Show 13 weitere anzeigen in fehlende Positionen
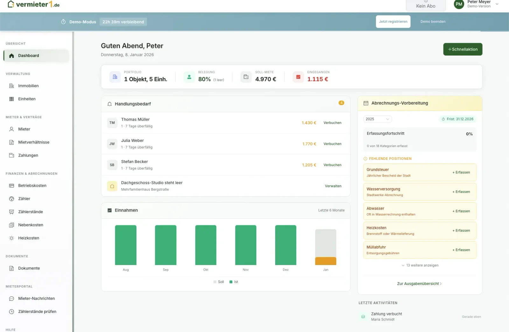The height and width of the screenshot is (332, 509). tap(420, 265)
